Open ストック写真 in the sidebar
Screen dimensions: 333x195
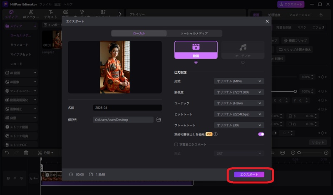click(x=21, y=136)
